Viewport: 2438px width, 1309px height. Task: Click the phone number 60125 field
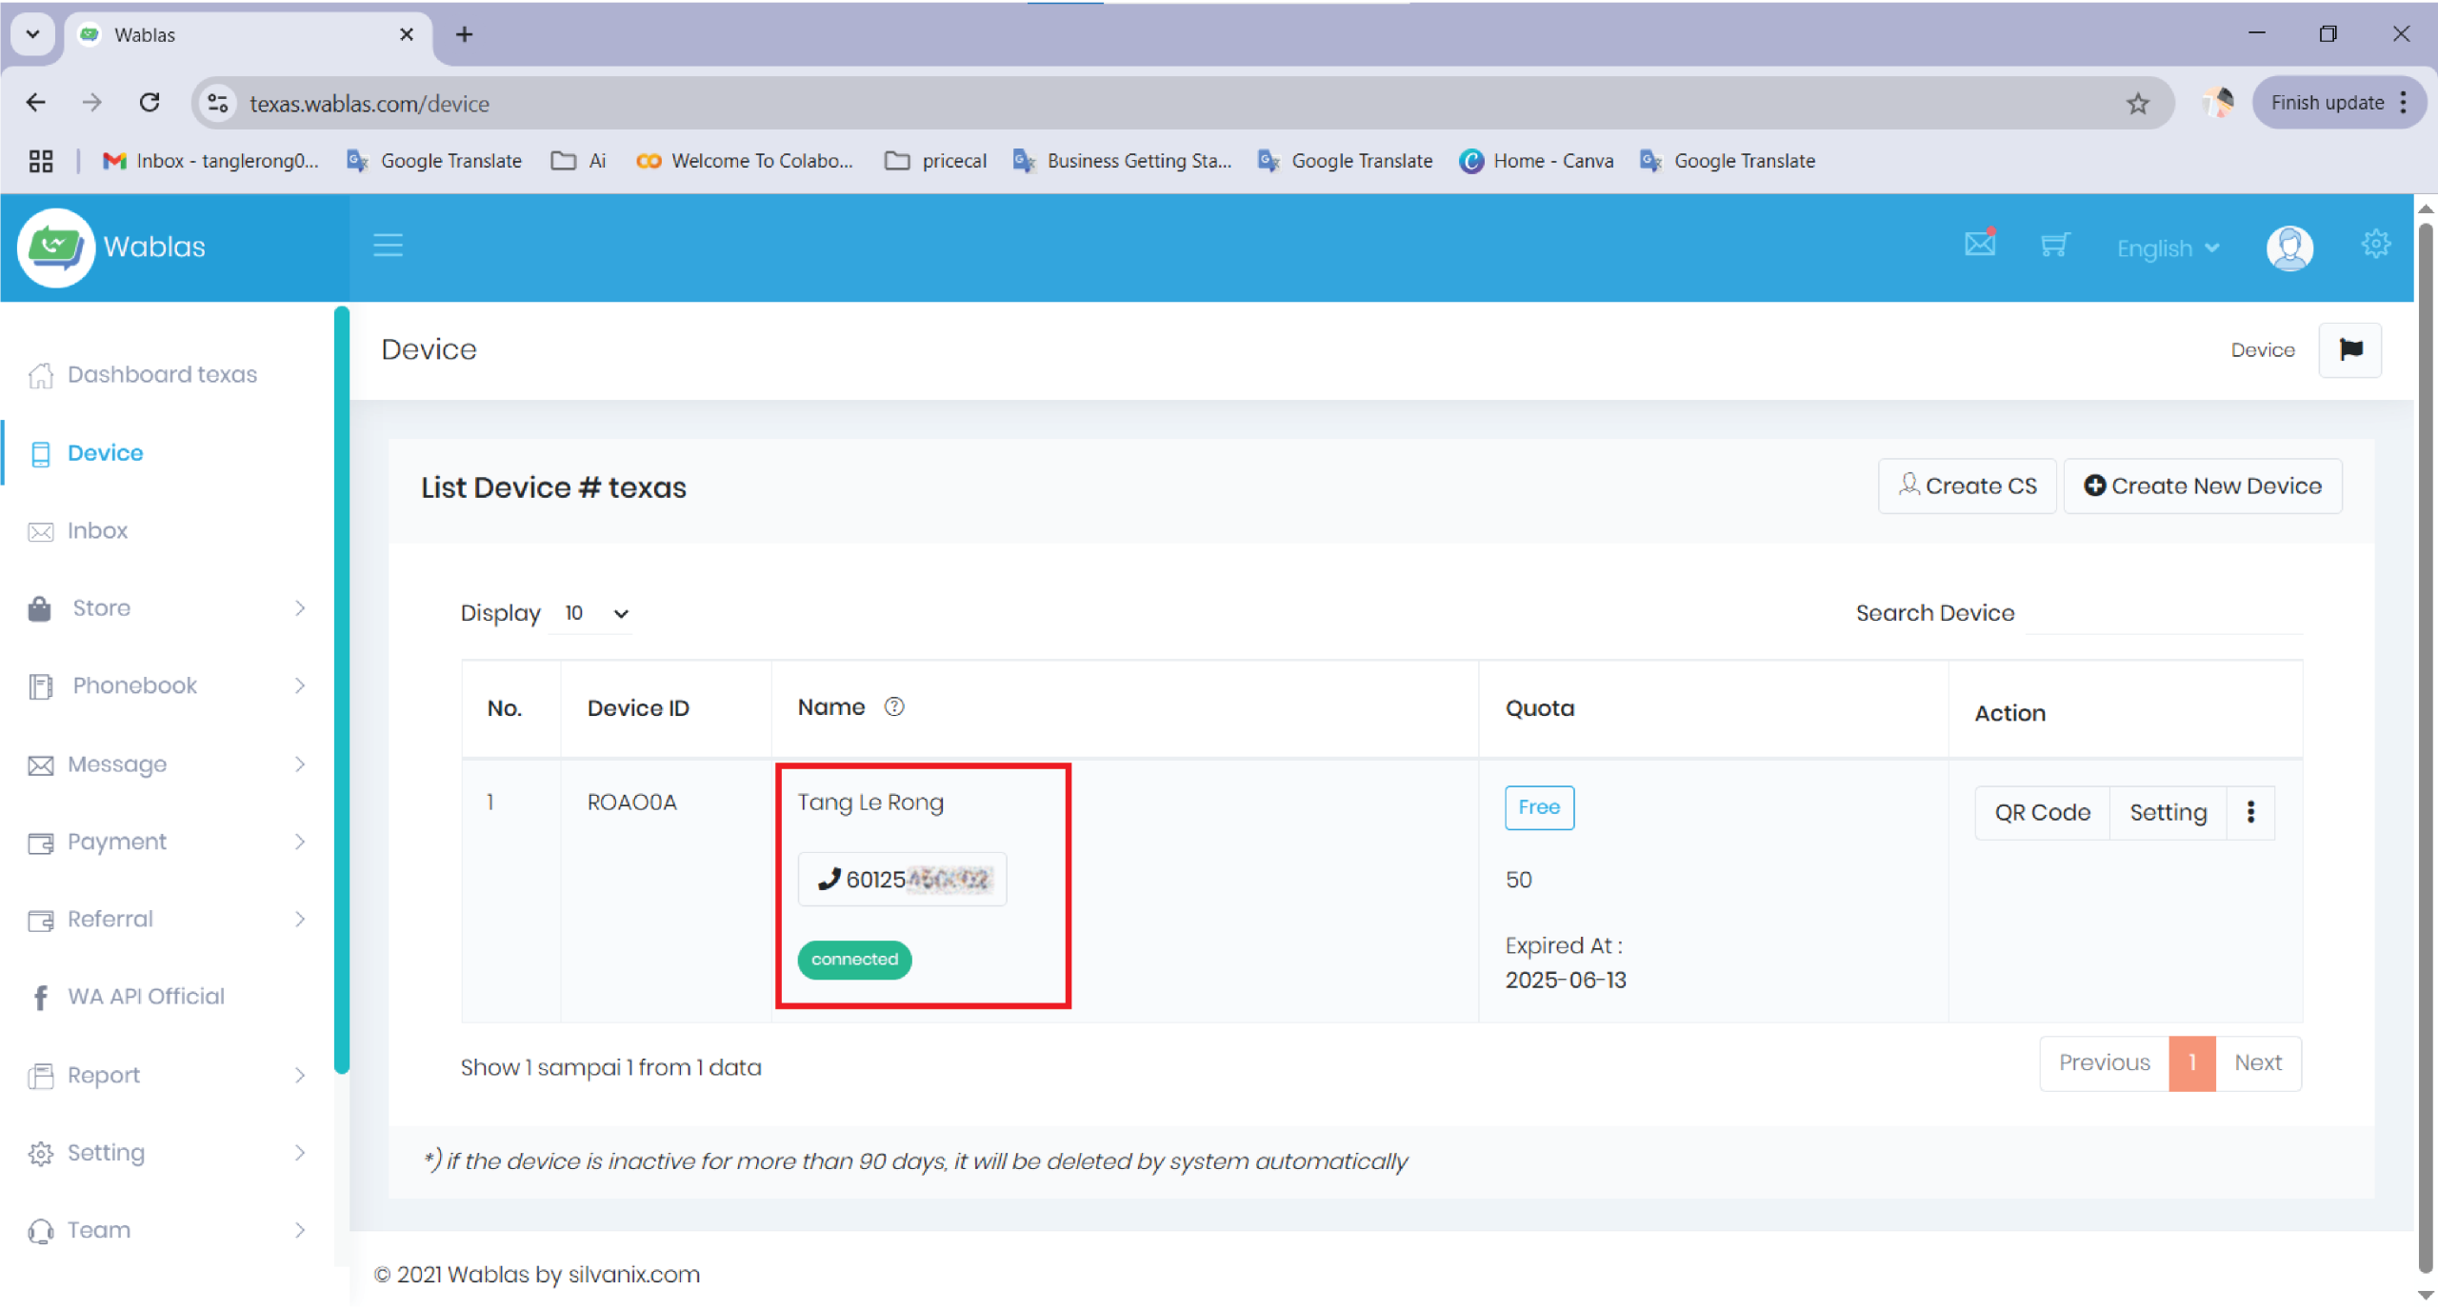[902, 879]
